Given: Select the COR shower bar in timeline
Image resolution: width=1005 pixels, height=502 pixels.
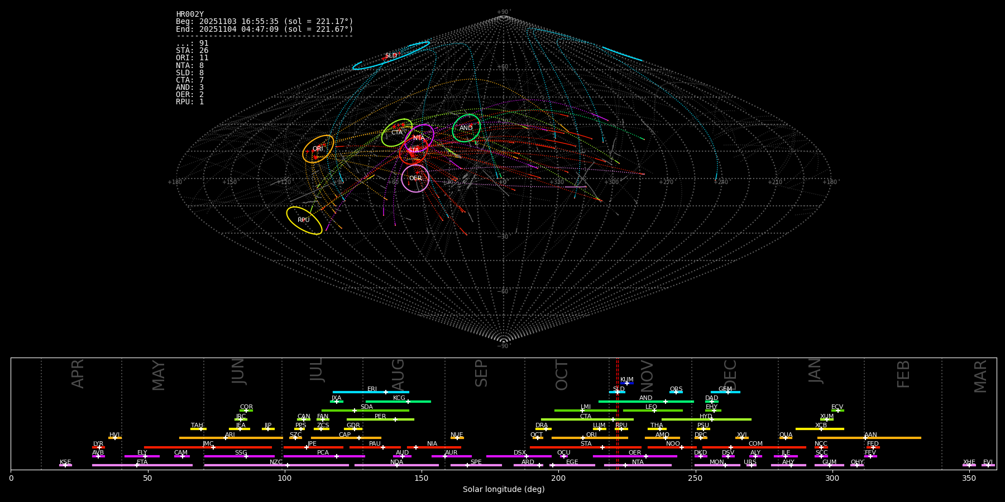Looking at the screenshot, I should (x=246, y=411).
